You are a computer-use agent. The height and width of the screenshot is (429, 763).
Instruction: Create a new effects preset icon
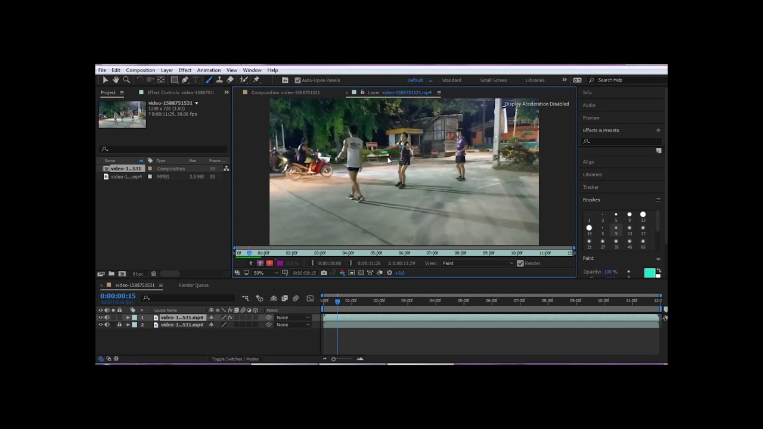point(659,151)
